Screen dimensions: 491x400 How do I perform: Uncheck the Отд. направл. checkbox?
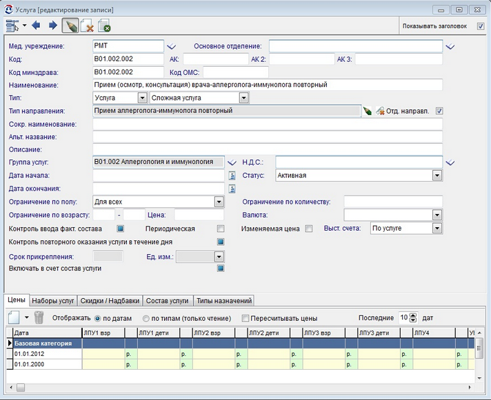pyautogui.click(x=439, y=111)
